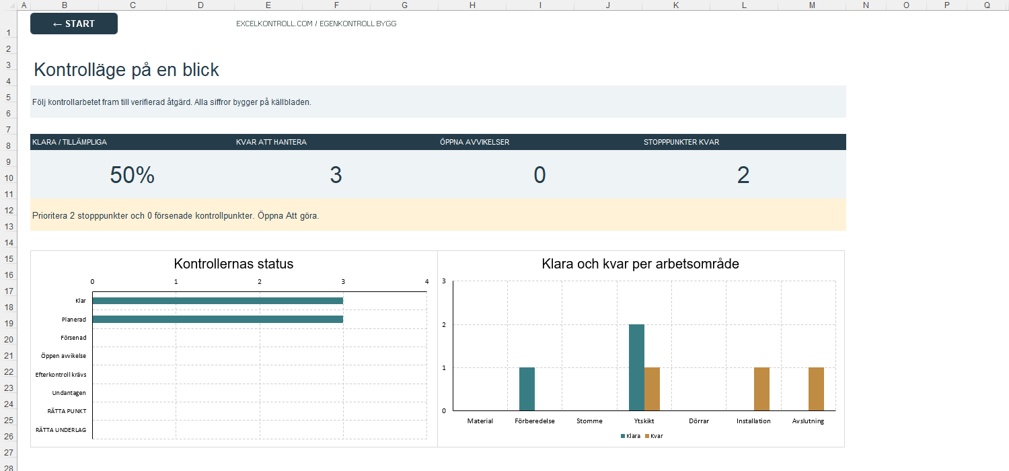Select the teal Klara bar for Ytskikt
Image resolution: width=1009 pixels, height=471 pixels.
pyautogui.click(x=636, y=367)
